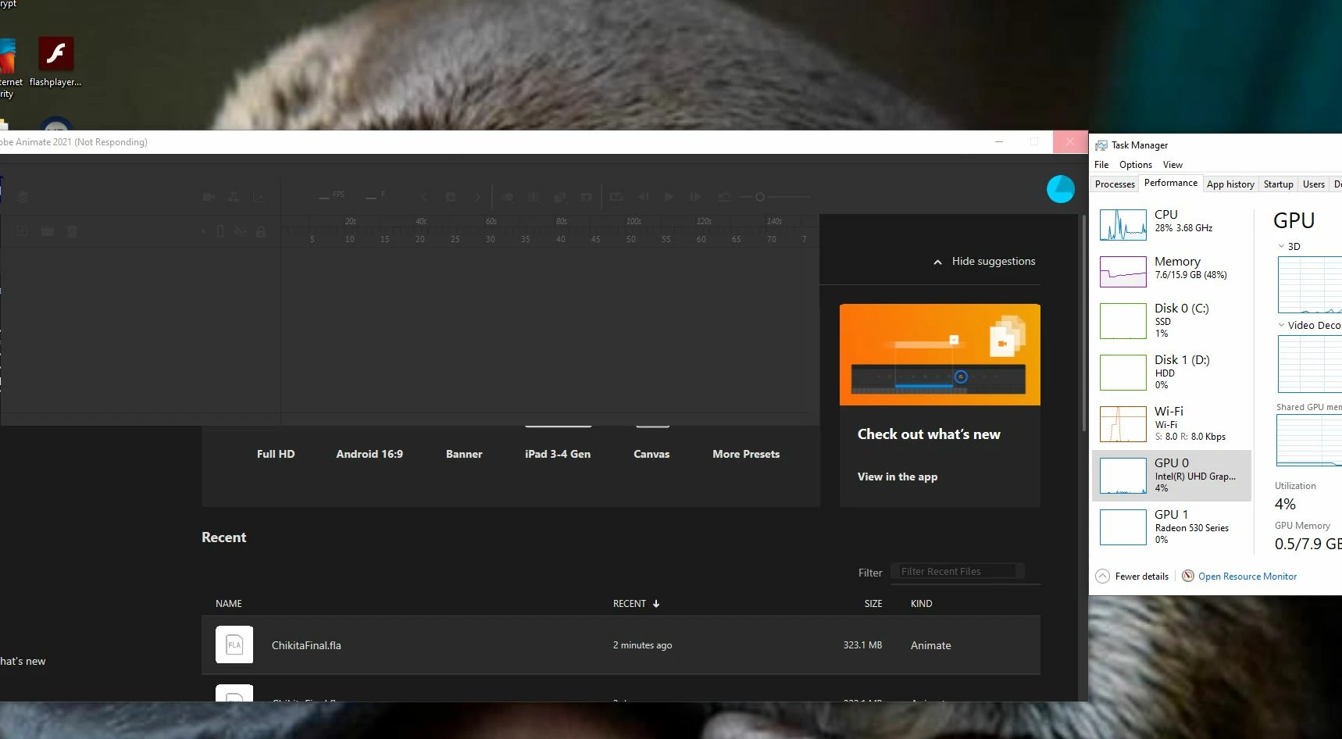Toggle hide all layers eye icon
The image size is (1342, 739).
point(241,231)
